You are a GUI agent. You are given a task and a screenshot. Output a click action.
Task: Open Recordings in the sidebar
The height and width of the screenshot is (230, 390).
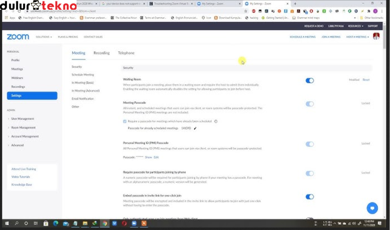tap(18, 87)
